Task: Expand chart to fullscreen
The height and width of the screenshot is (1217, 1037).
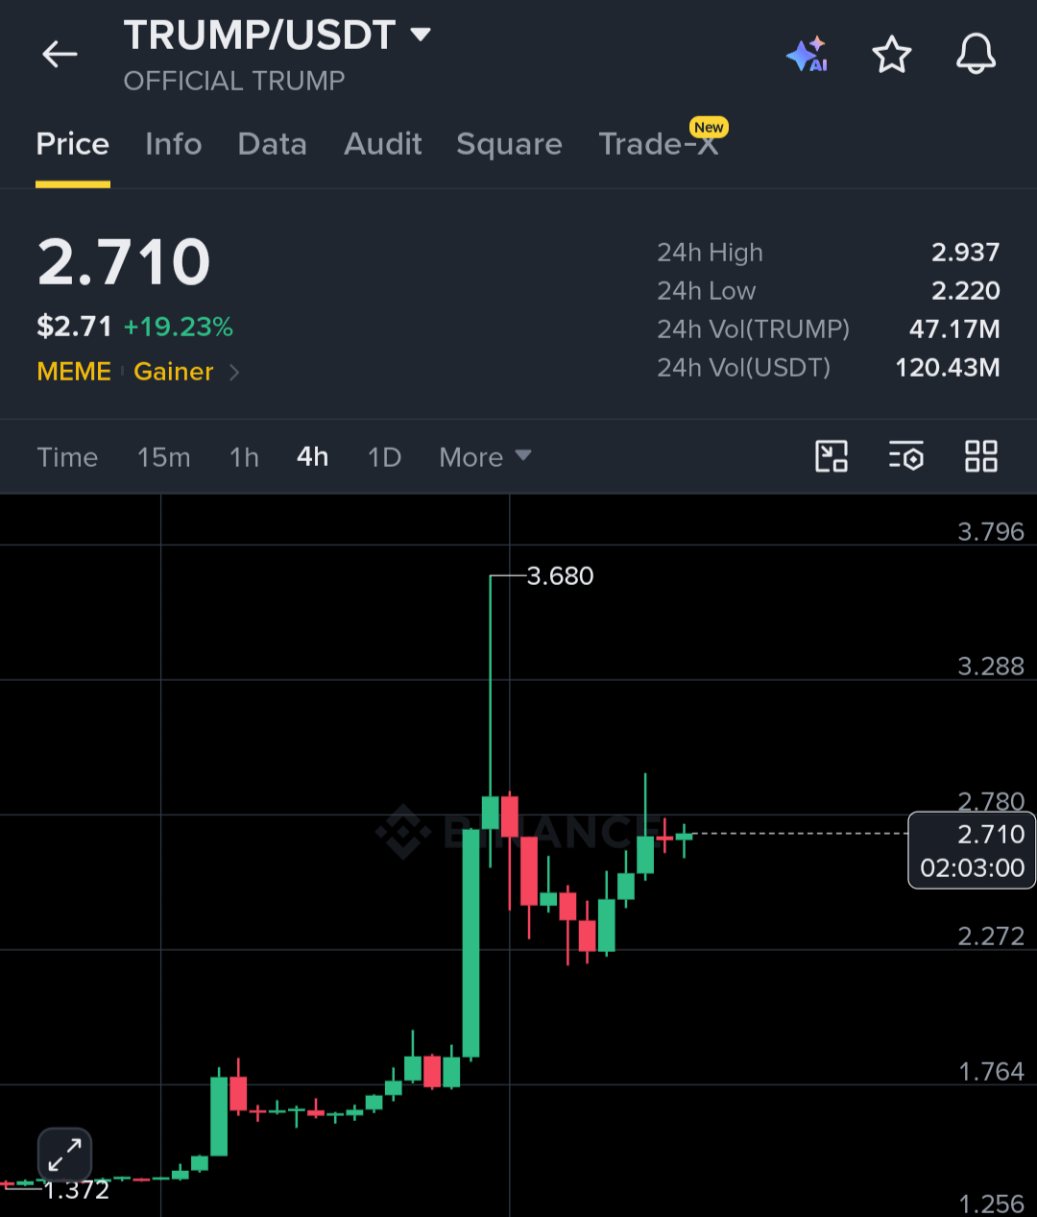Action: point(64,1155)
